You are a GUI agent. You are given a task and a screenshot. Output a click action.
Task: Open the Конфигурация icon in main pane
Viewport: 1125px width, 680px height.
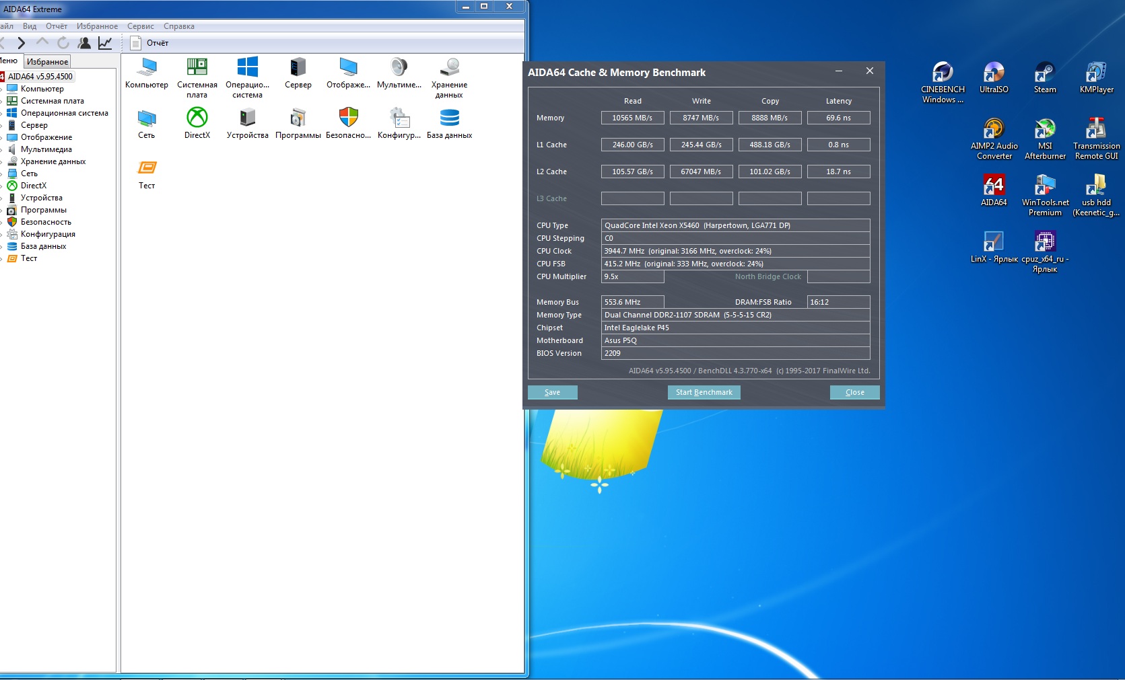399,123
